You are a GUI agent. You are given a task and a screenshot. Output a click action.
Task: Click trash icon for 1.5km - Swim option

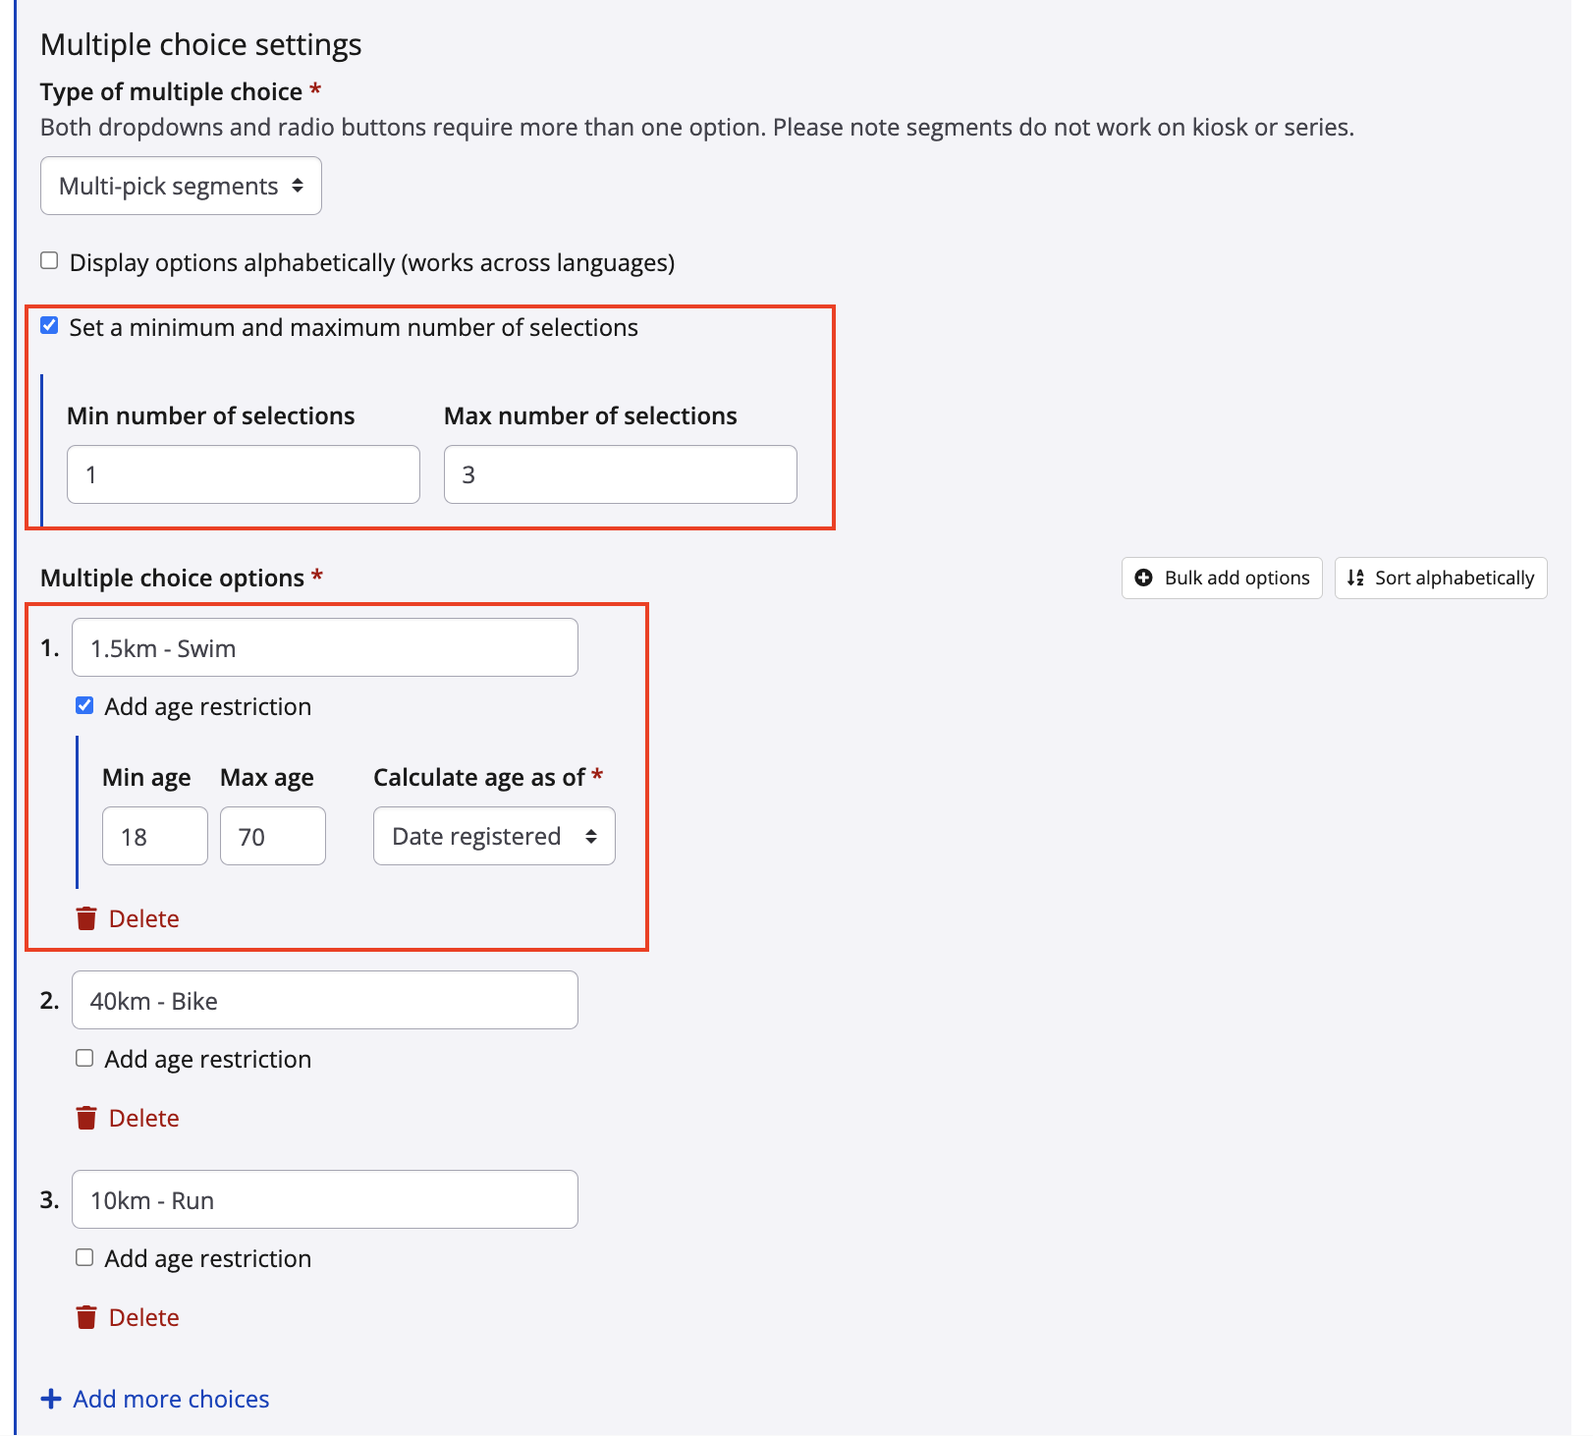(x=86, y=918)
